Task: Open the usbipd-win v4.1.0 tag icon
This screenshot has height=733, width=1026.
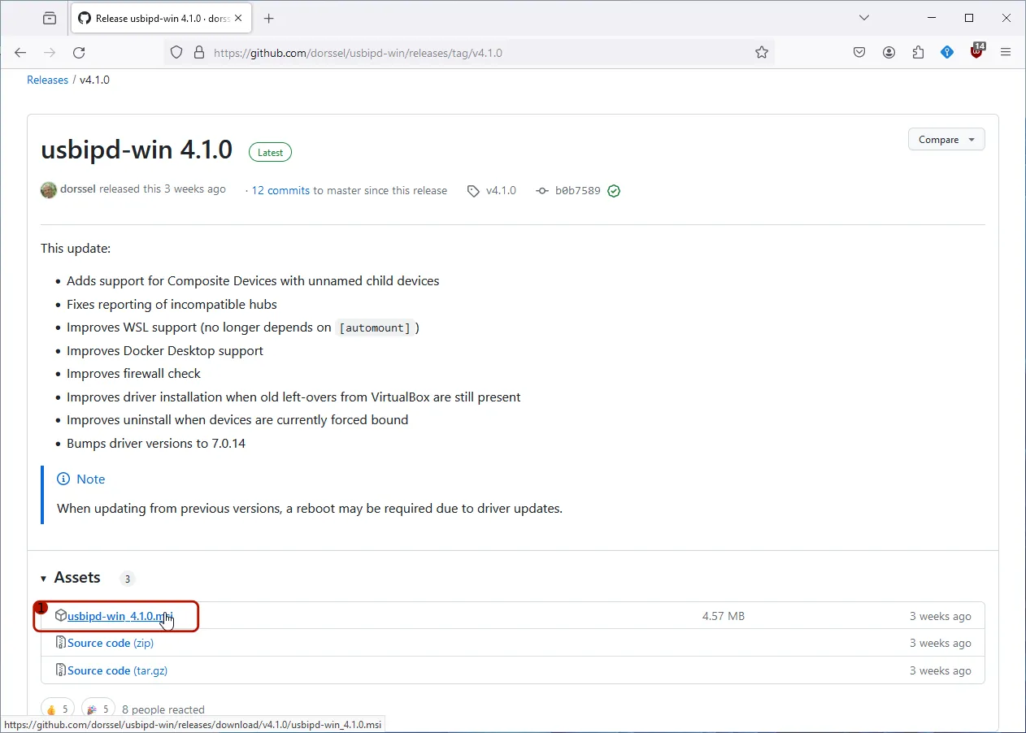Action: pos(473,190)
